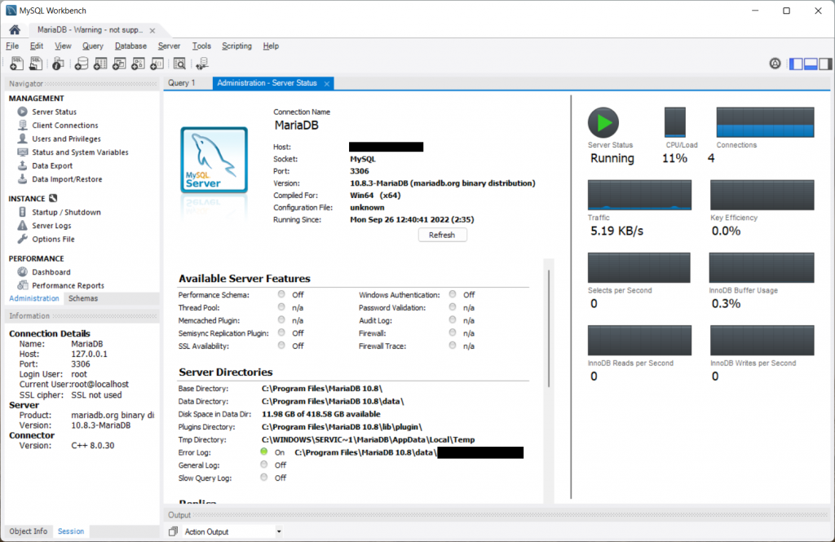835x542 pixels.
Task: Open the Tools menu
Action: (x=201, y=46)
